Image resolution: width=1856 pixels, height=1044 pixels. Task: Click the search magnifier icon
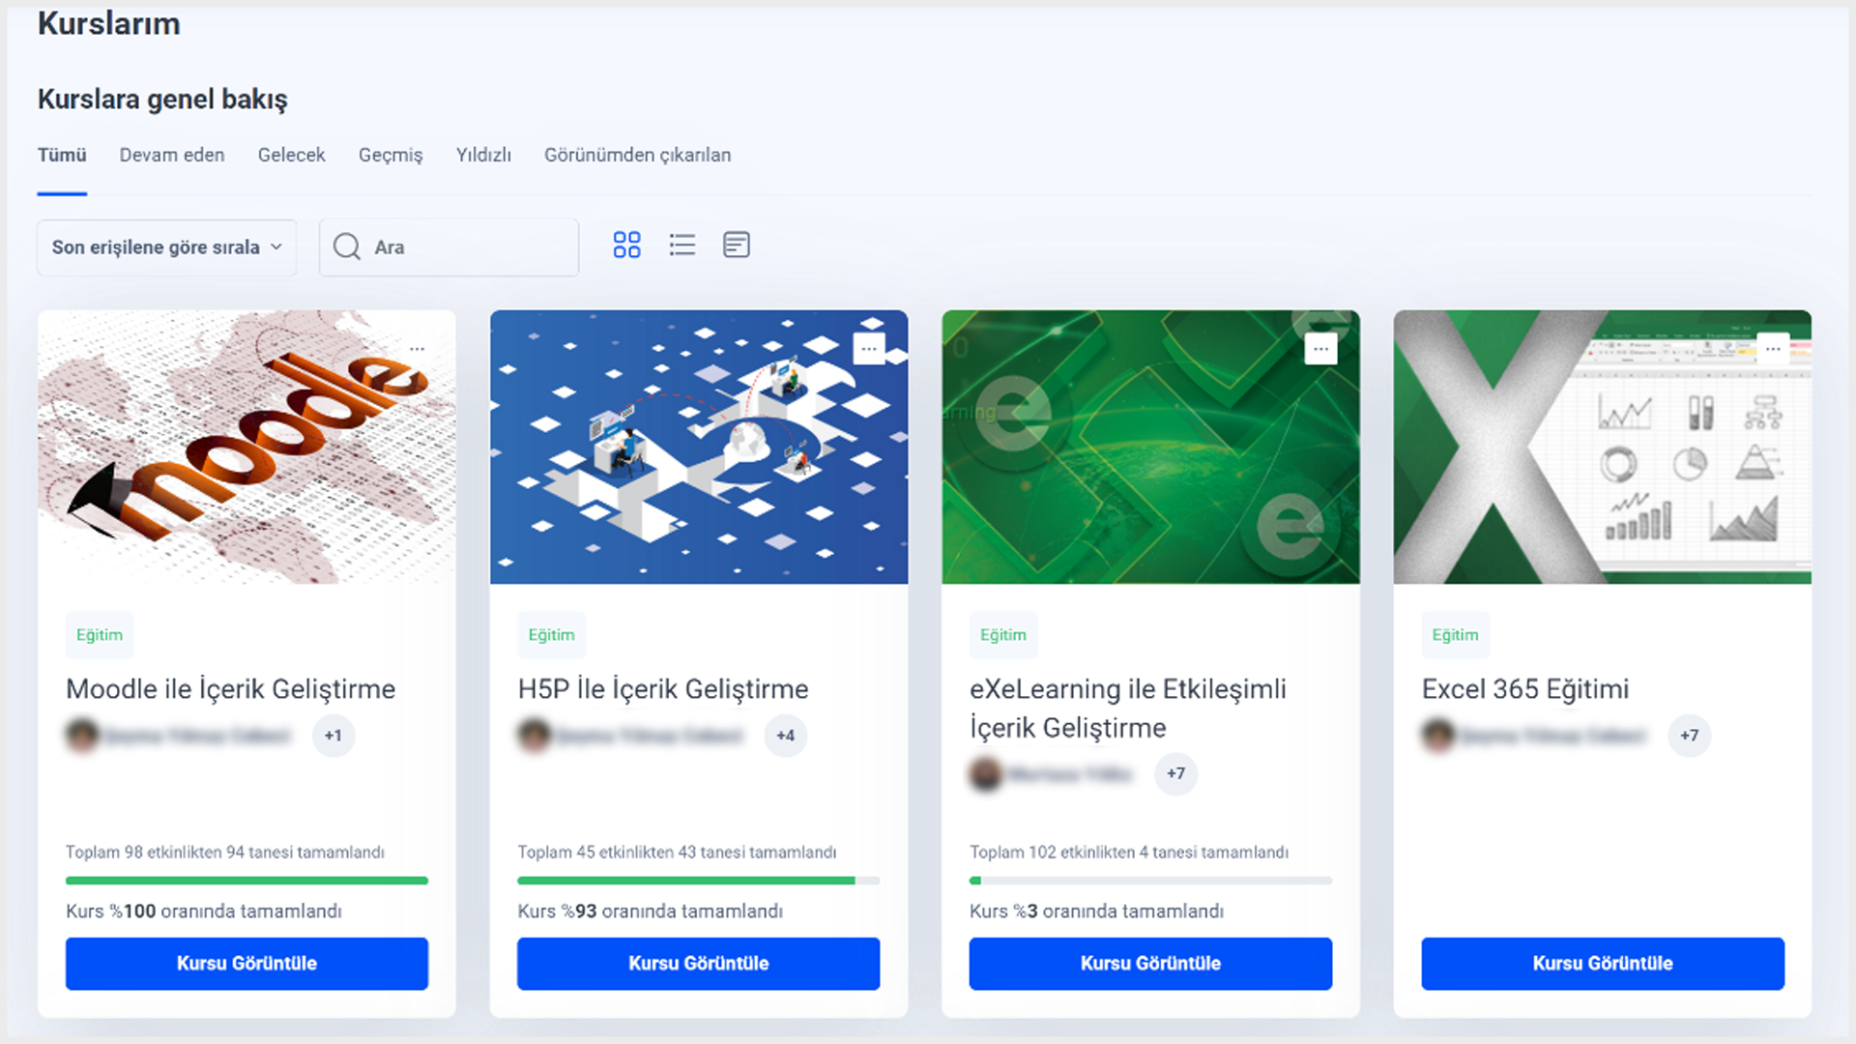pyautogui.click(x=347, y=246)
